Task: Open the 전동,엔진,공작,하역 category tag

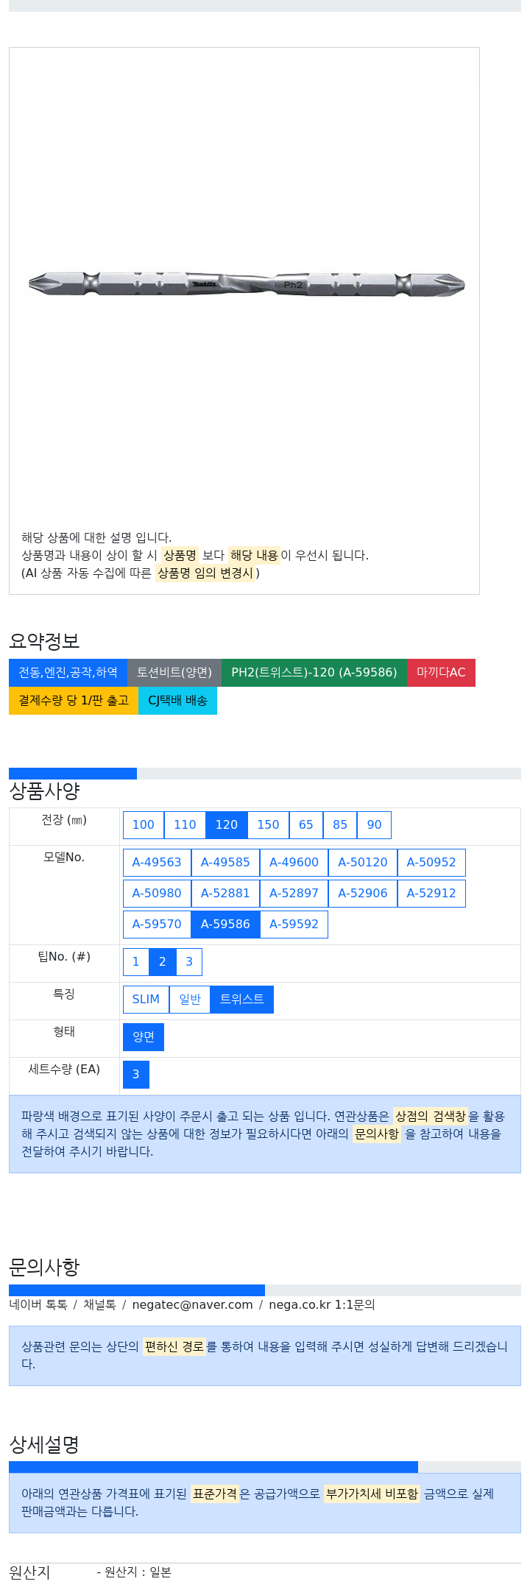Action: [x=68, y=673]
